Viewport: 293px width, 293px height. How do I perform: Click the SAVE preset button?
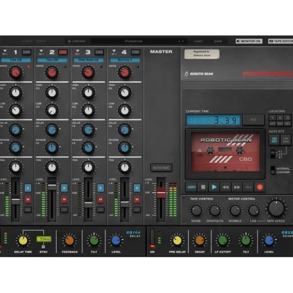pyautogui.click(x=218, y=41)
